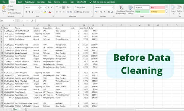Open the General number format dropdown
This screenshot has height=111, width=184.
pos(113,7)
